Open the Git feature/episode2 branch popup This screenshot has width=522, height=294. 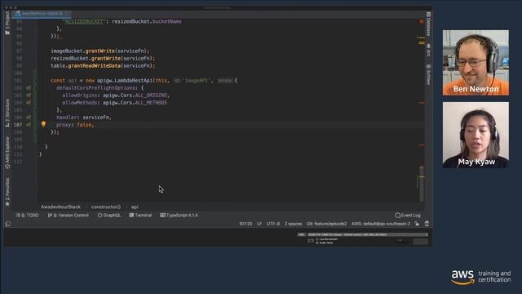pos(326,224)
